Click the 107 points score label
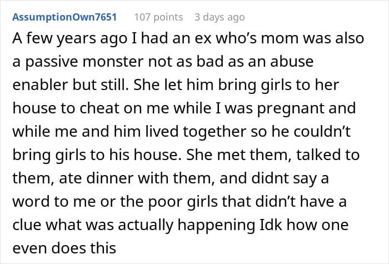The image size is (389, 264). click(158, 17)
